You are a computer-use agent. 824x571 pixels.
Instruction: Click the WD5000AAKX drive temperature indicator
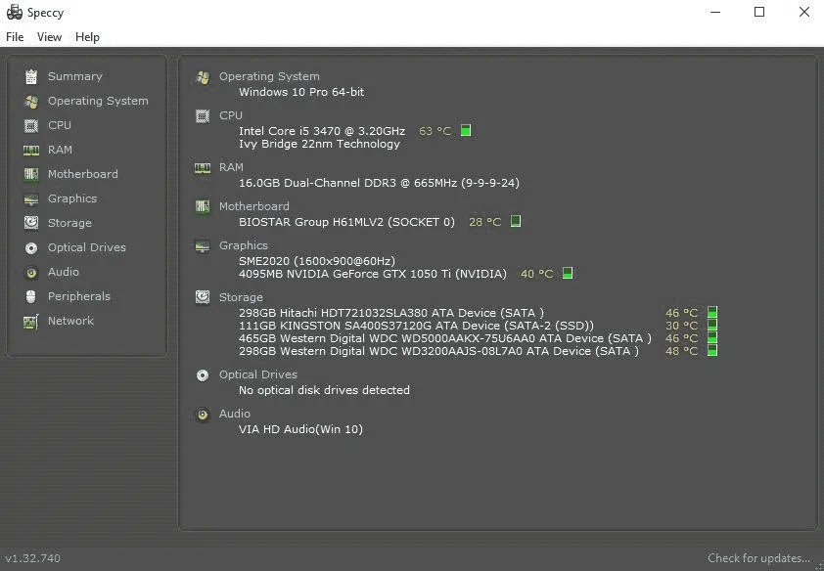pyautogui.click(x=712, y=338)
